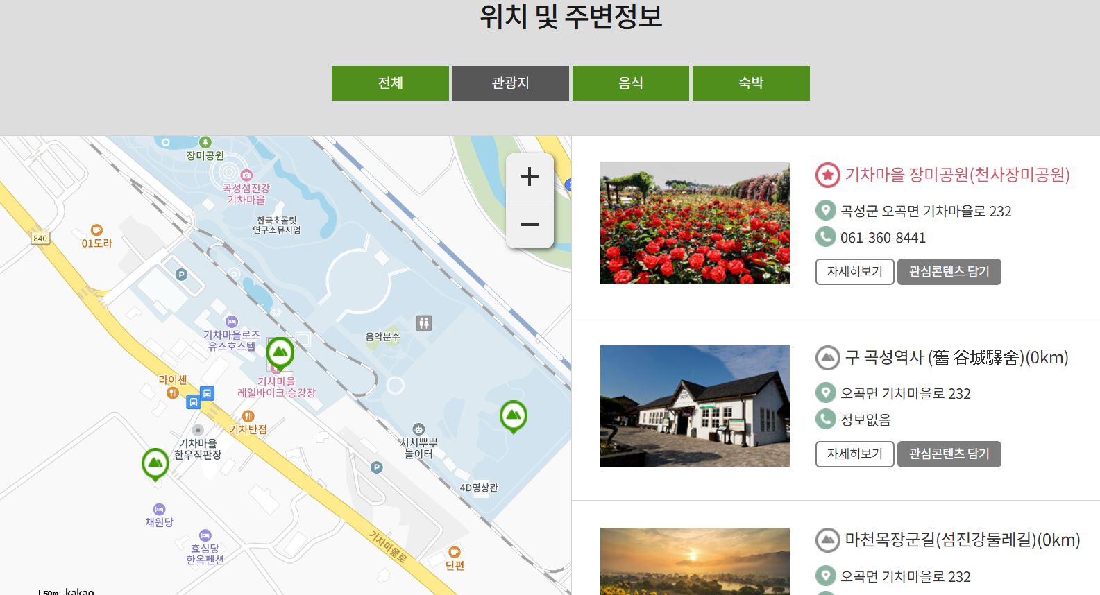Viewport: 1100px width, 595px height.
Task: Click the 라이첸 restaurant icon
Action: [173, 393]
